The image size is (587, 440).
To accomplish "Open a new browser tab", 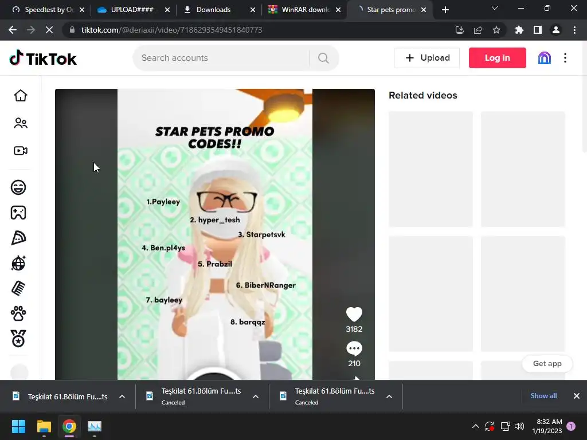I will tap(445, 10).
